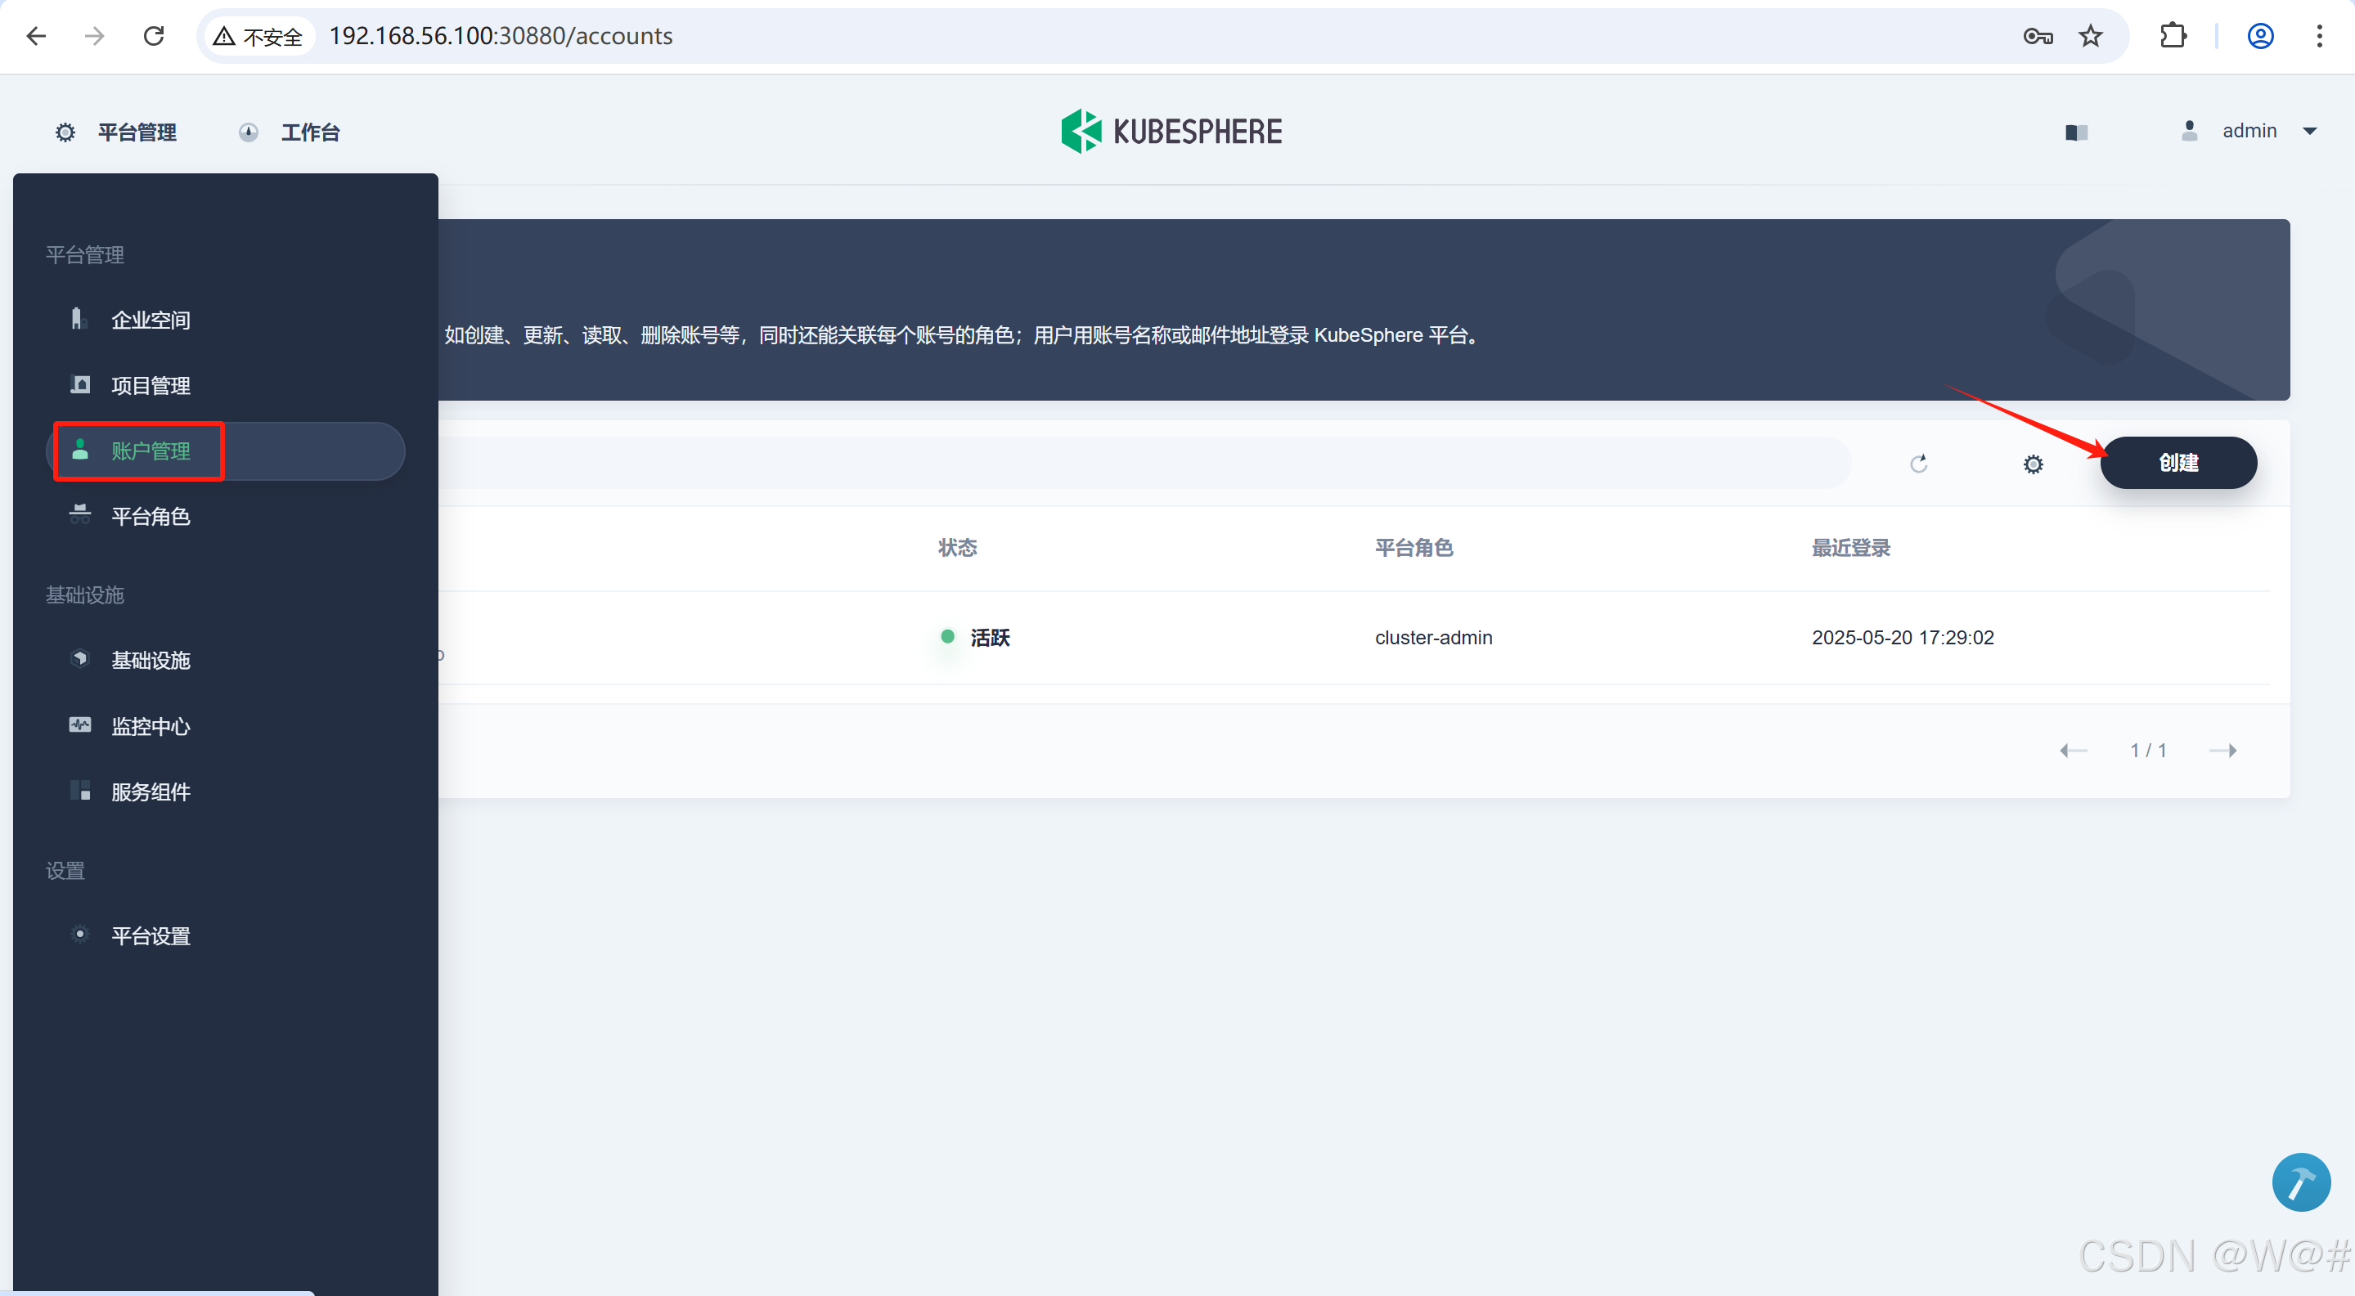Click the 服务组件 sidebar icon

click(80, 791)
